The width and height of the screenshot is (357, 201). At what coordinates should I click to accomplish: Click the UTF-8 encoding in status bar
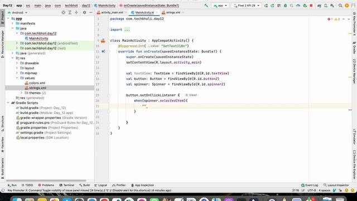point(312,190)
